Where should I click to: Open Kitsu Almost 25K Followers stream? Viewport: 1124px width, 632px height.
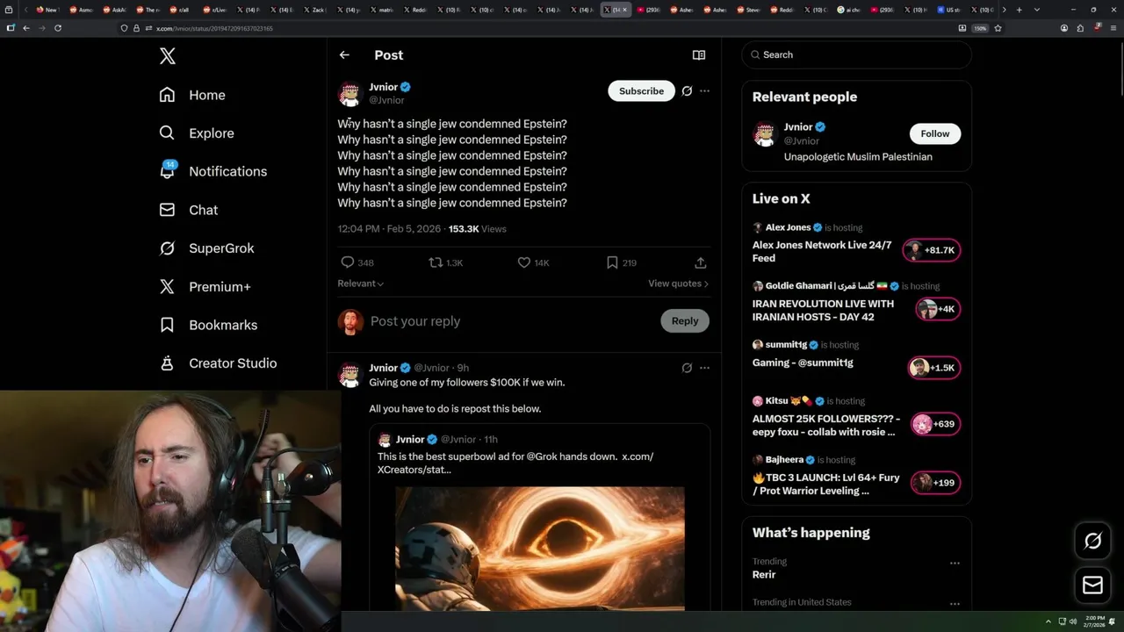pos(825,425)
